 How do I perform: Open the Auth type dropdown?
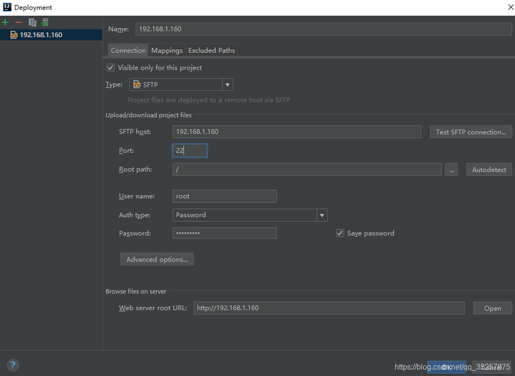point(250,215)
